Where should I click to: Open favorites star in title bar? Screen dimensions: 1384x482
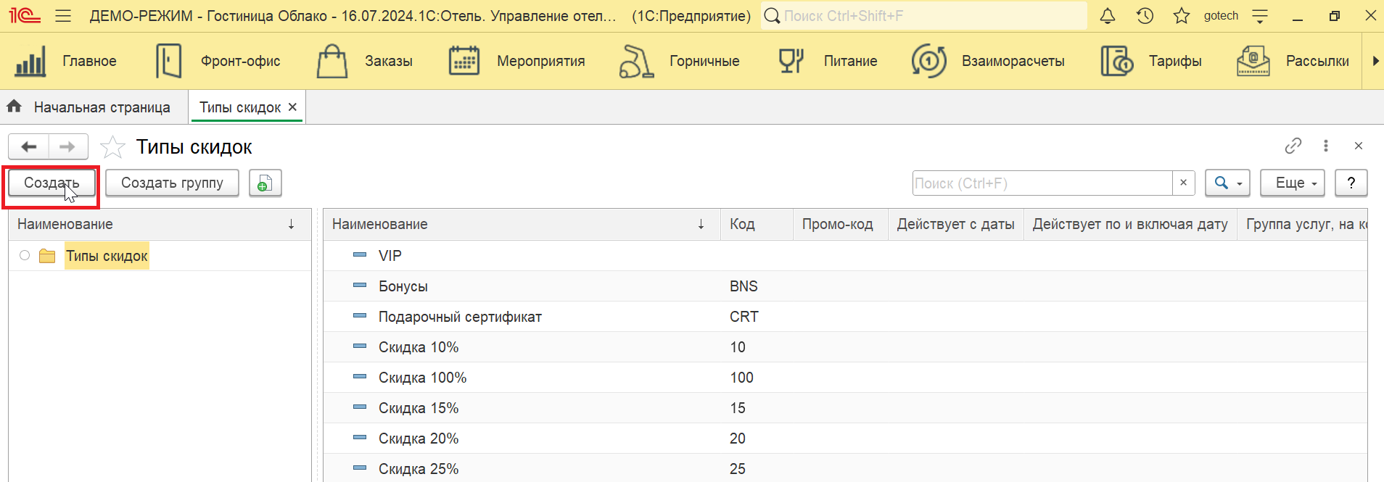click(1182, 15)
